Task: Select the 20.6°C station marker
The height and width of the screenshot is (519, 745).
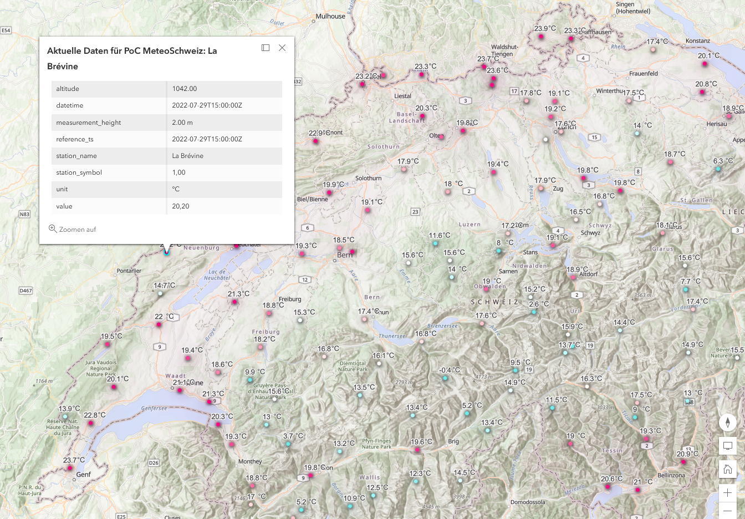Action: point(608,487)
